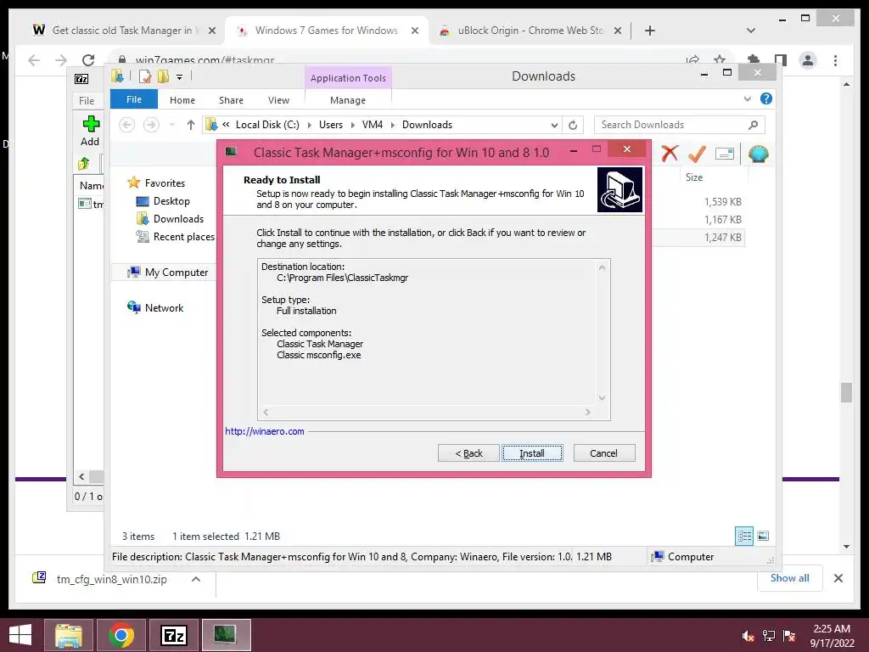
Task: Open Windows Start button
Action: click(x=20, y=635)
